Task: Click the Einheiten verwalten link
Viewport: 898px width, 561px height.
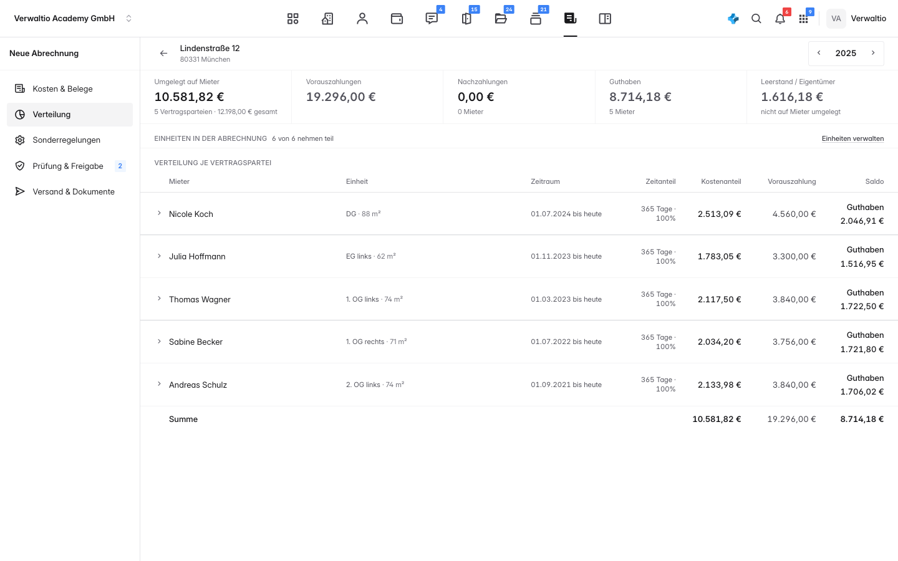Action: [x=852, y=138]
